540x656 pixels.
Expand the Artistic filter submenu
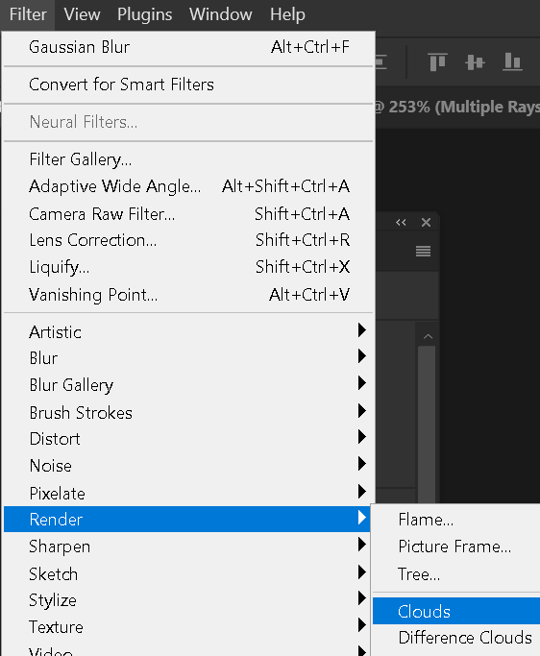pyautogui.click(x=187, y=331)
